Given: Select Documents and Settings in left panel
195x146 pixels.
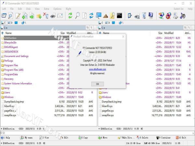Looking at the screenshot, I should point(16,56).
